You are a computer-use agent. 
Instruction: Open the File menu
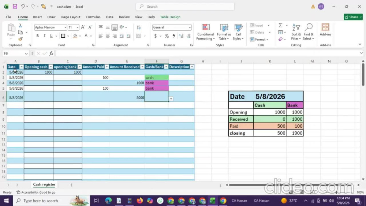[x=8, y=17]
